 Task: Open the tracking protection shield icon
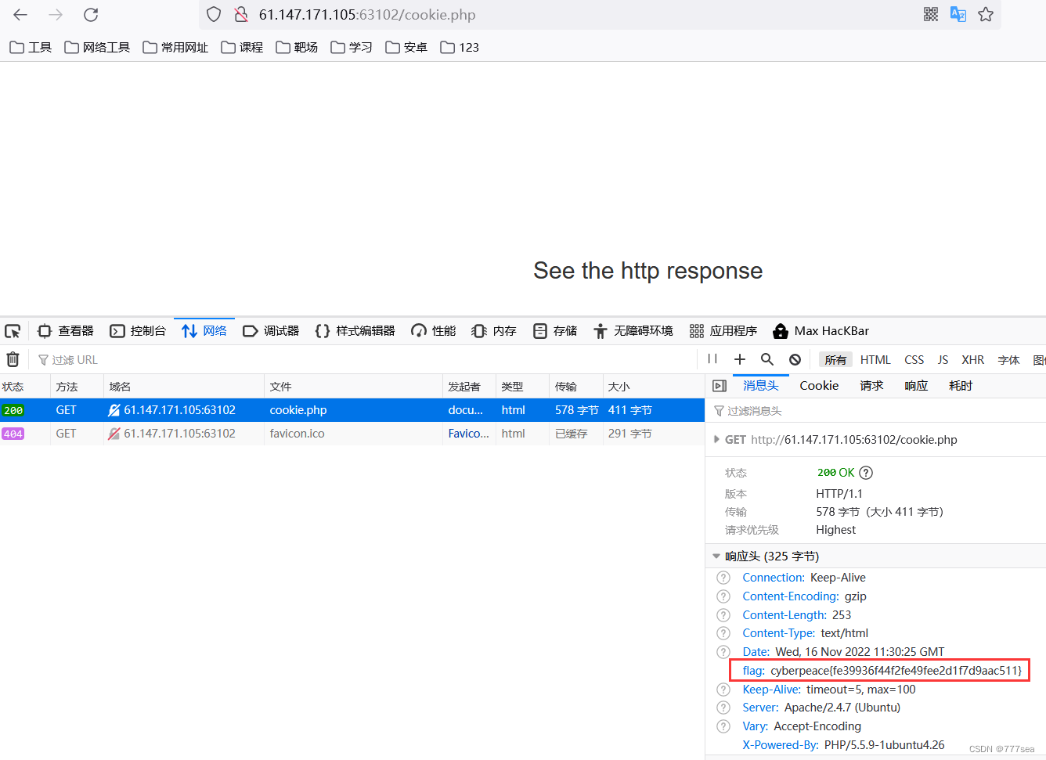tap(214, 15)
